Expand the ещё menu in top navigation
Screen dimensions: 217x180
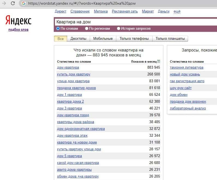tap(177, 11)
